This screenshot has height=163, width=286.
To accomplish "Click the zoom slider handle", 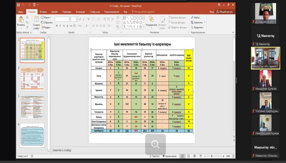I will 211,156.
